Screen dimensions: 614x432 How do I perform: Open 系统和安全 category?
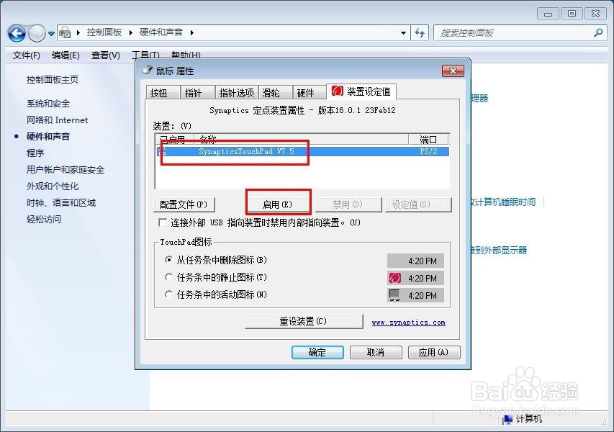(48, 104)
